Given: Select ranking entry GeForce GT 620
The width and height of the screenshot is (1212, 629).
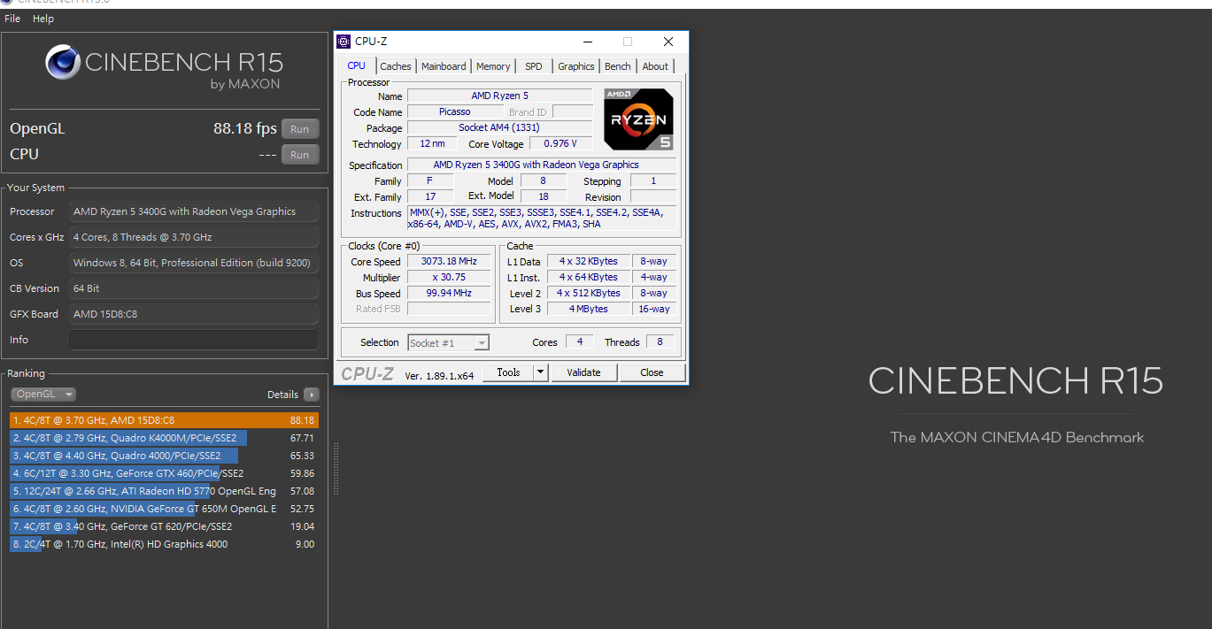Looking at the screenshot, I should 164,526.
